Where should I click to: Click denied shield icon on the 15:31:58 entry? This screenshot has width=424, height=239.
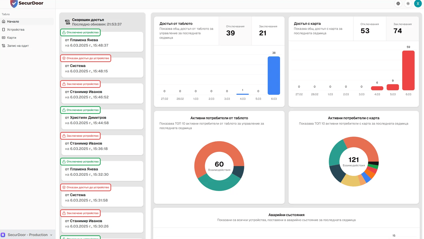point(64,187)
